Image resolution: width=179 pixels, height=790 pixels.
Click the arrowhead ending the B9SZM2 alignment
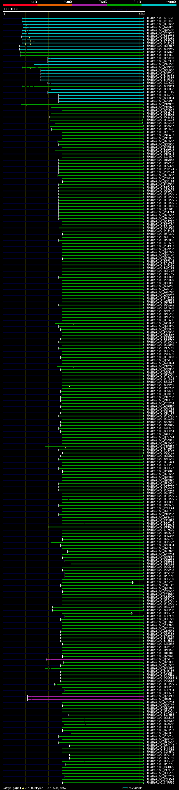coord(133,582)
